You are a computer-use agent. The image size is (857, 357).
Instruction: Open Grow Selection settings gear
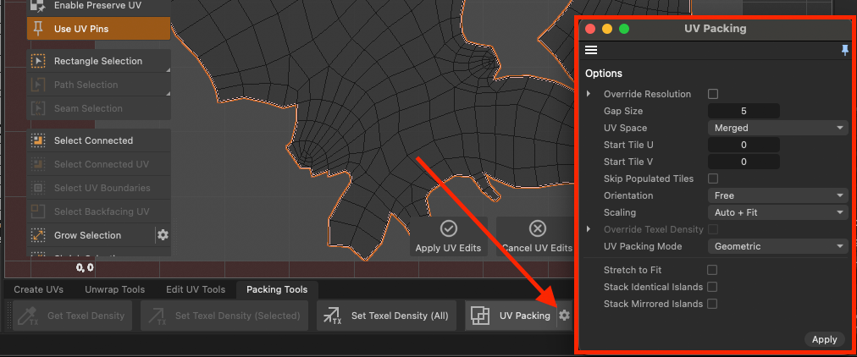(x=163, y=235)
